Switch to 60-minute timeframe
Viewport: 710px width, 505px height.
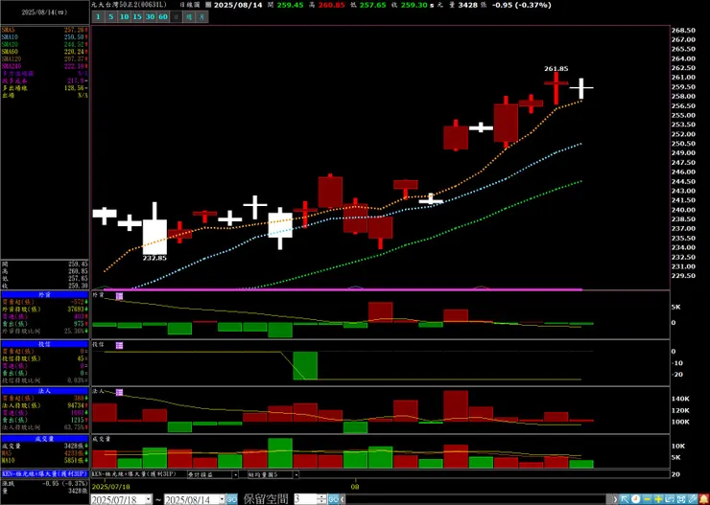point(163,17)
